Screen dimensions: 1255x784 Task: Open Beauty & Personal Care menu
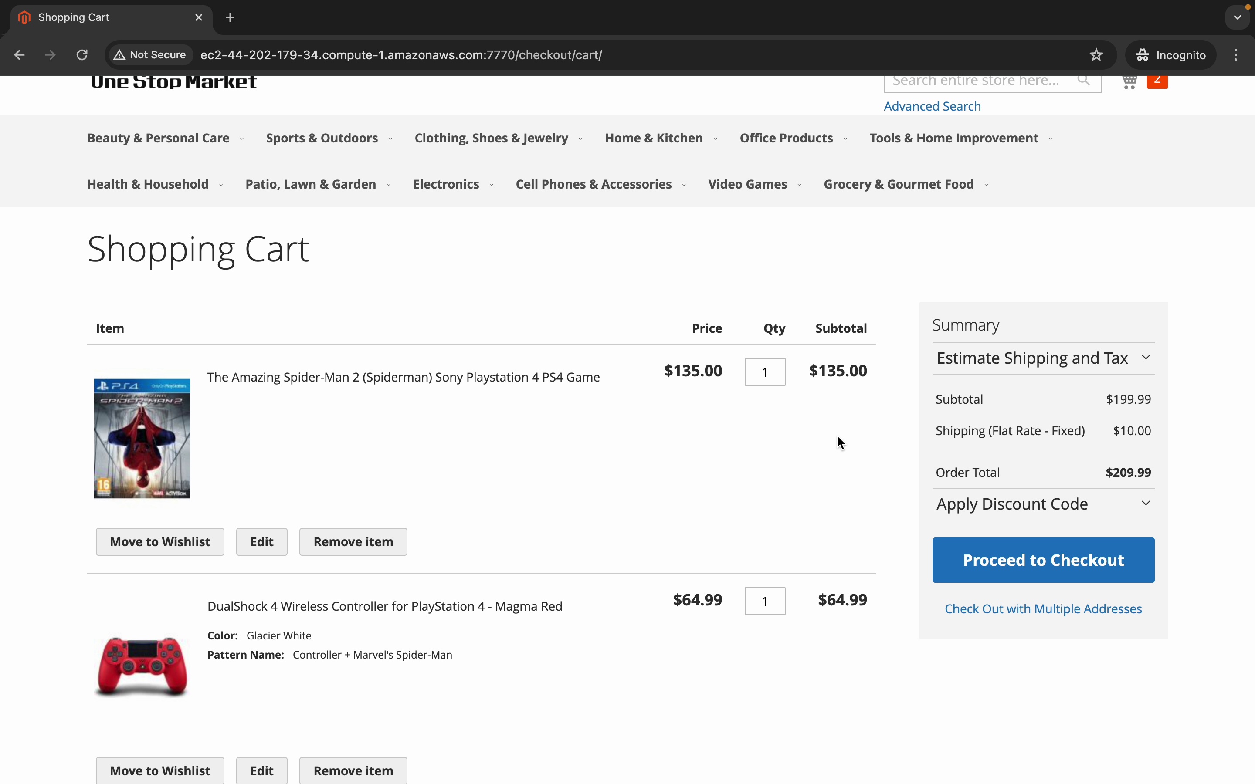(158, 139)
